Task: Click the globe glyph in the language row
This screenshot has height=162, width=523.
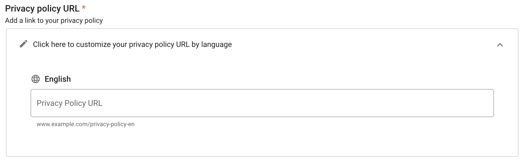Action: coord(35,79)
